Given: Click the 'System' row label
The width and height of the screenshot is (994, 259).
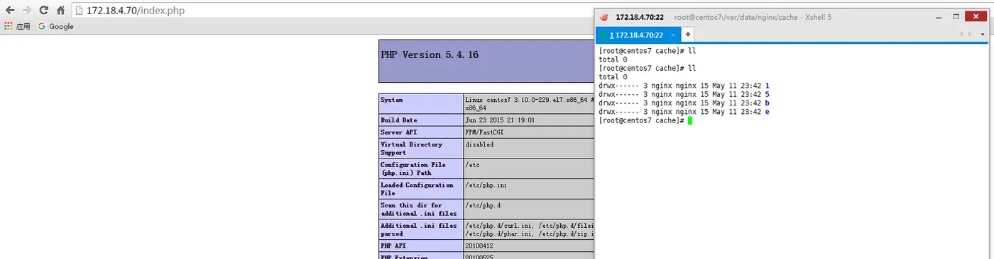Looking at the screenshot, I should [392, 100].
